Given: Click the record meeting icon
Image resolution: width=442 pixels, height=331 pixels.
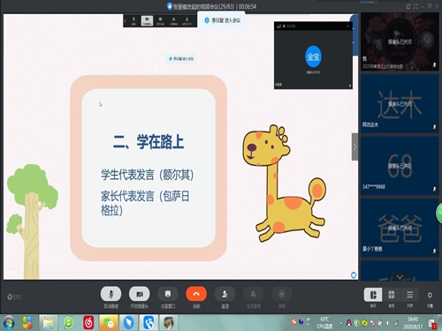Looking at the screenshot, I should [x=282, y=294].
